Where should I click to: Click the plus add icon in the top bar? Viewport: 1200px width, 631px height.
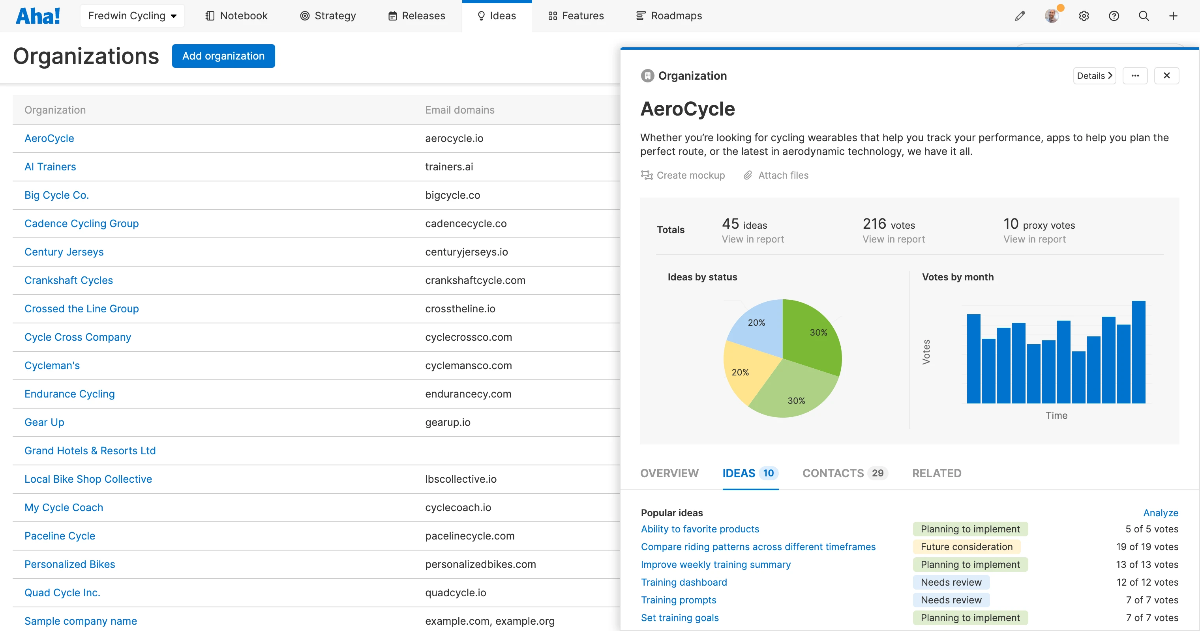coord(1173,16)
